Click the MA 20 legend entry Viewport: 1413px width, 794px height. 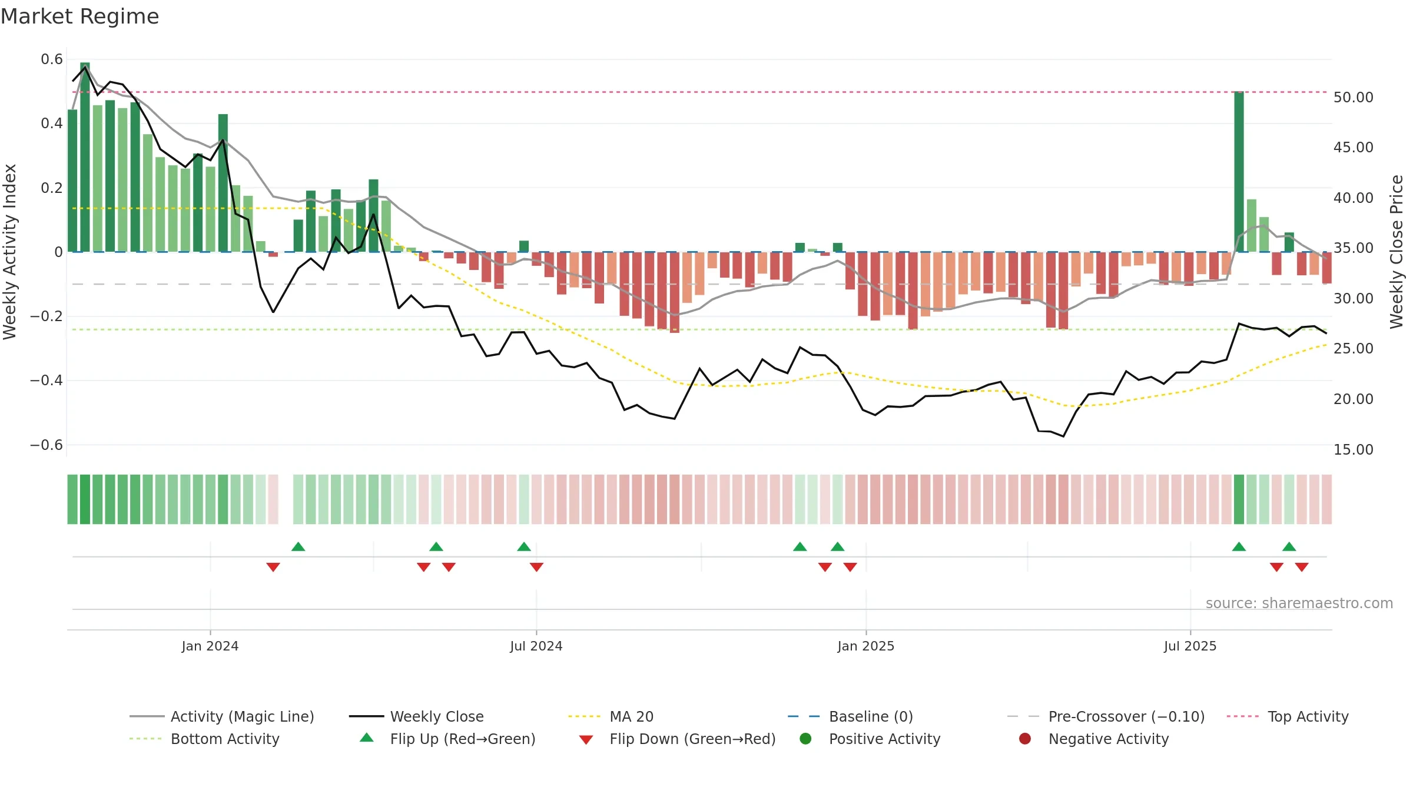(x=611, y=716)
